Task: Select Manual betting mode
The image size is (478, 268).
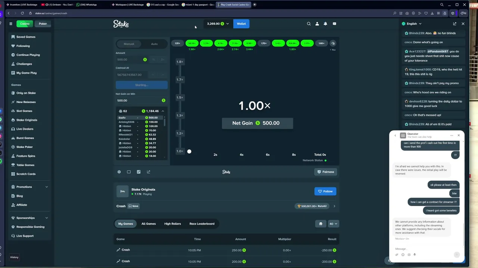Action: pos(129,44)
